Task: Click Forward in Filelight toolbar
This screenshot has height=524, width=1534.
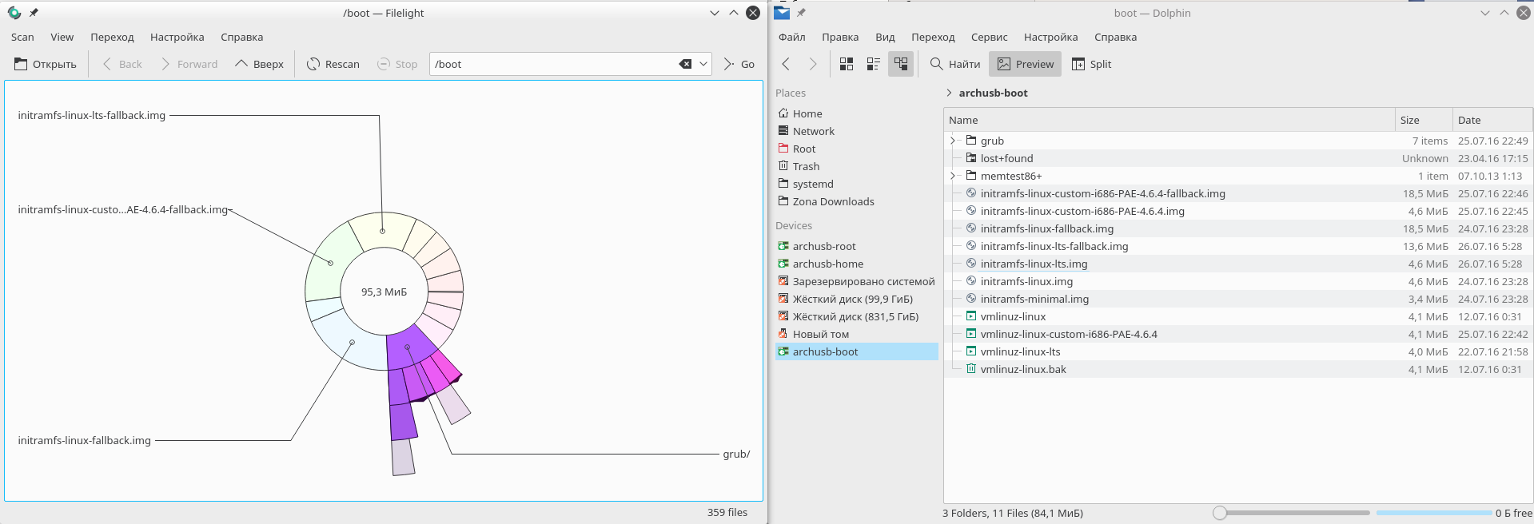Action: click(189, 64)
